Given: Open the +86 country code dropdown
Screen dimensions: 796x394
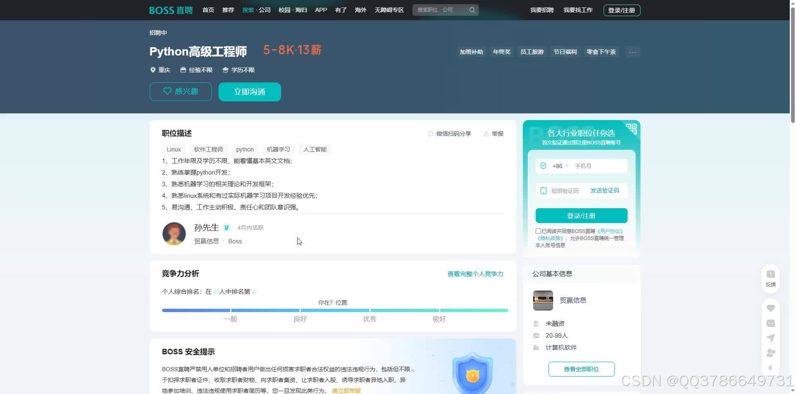Looking at the screenshot, I should (560, 166).
